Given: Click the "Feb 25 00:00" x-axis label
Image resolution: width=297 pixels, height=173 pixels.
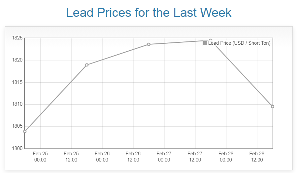Looking at the screenshot, I should click(x=40, y=157).
